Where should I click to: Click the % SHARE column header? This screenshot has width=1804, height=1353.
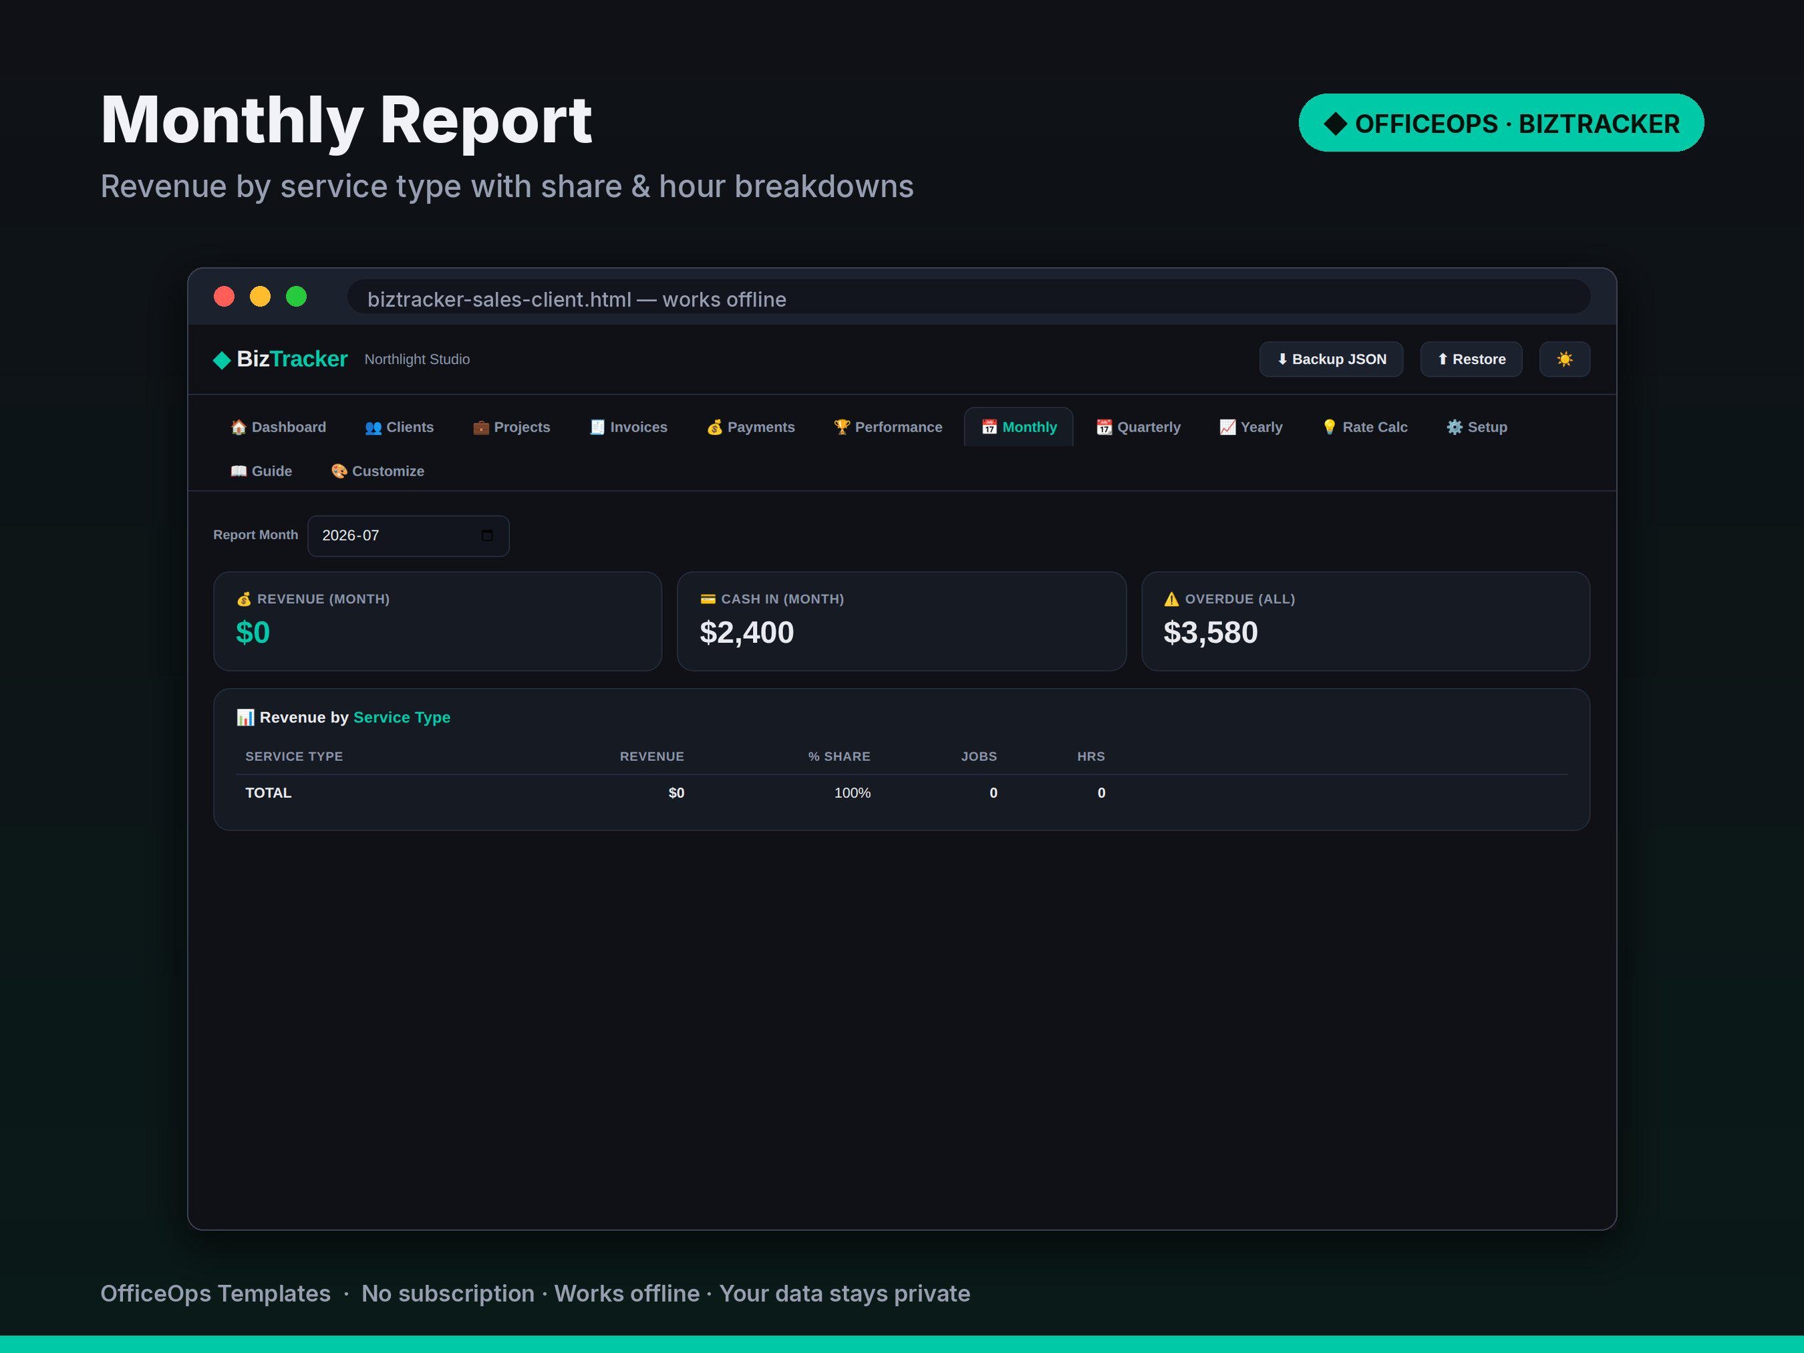(839, 756)
